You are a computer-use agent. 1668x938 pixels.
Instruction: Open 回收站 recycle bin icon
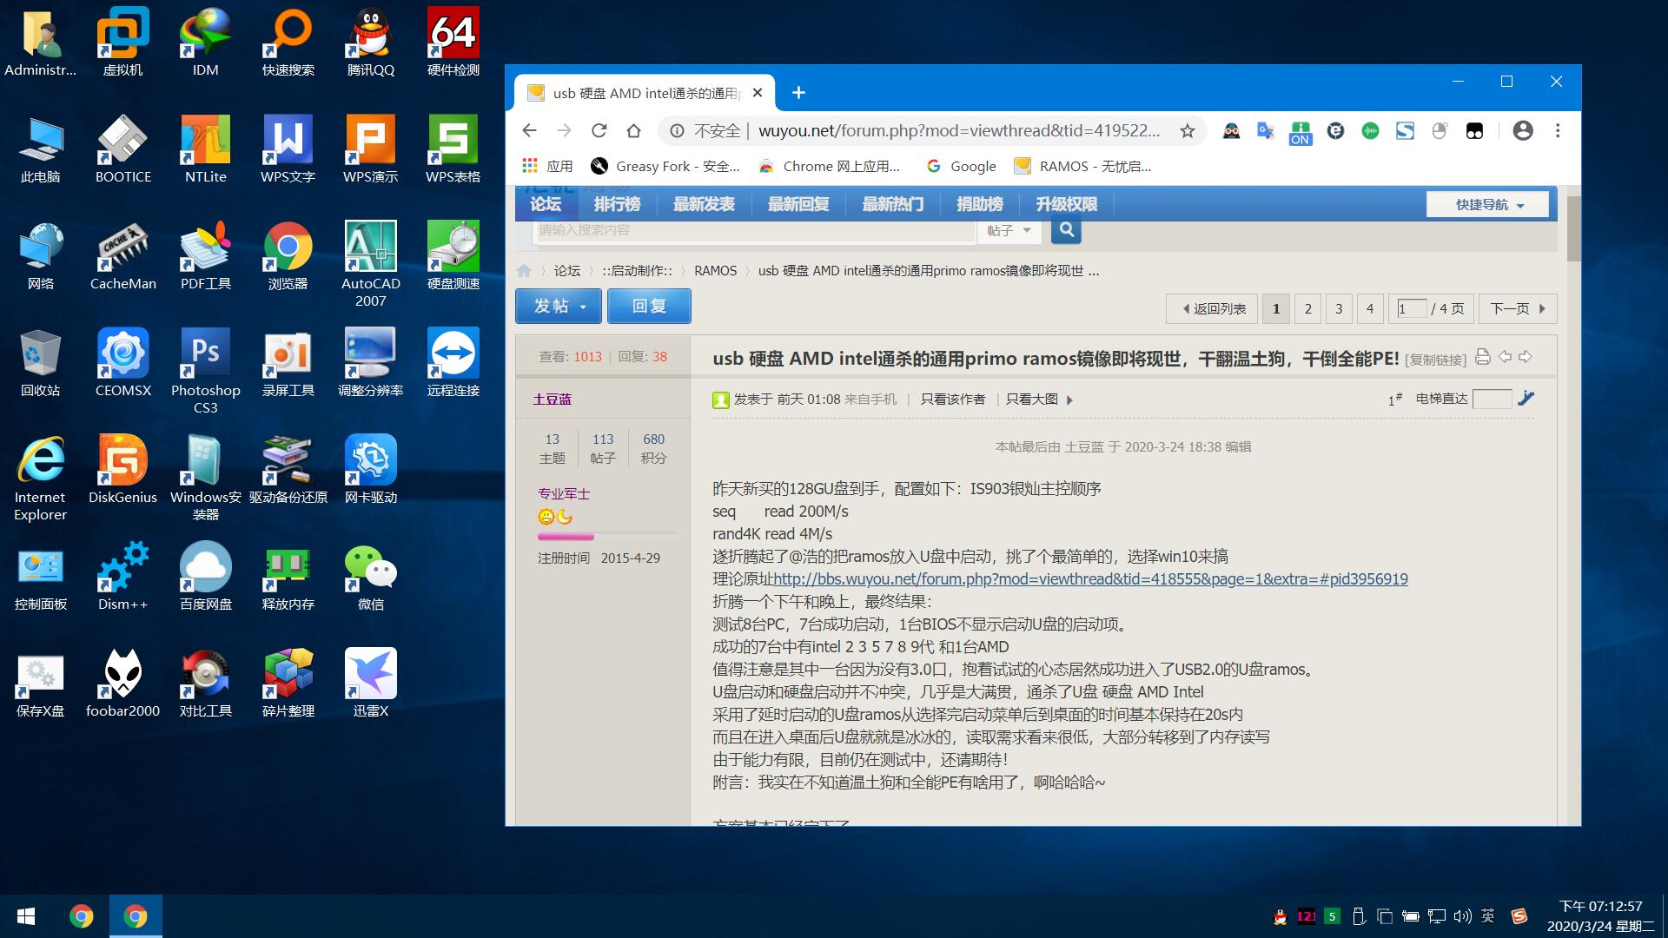click(40, 361)
